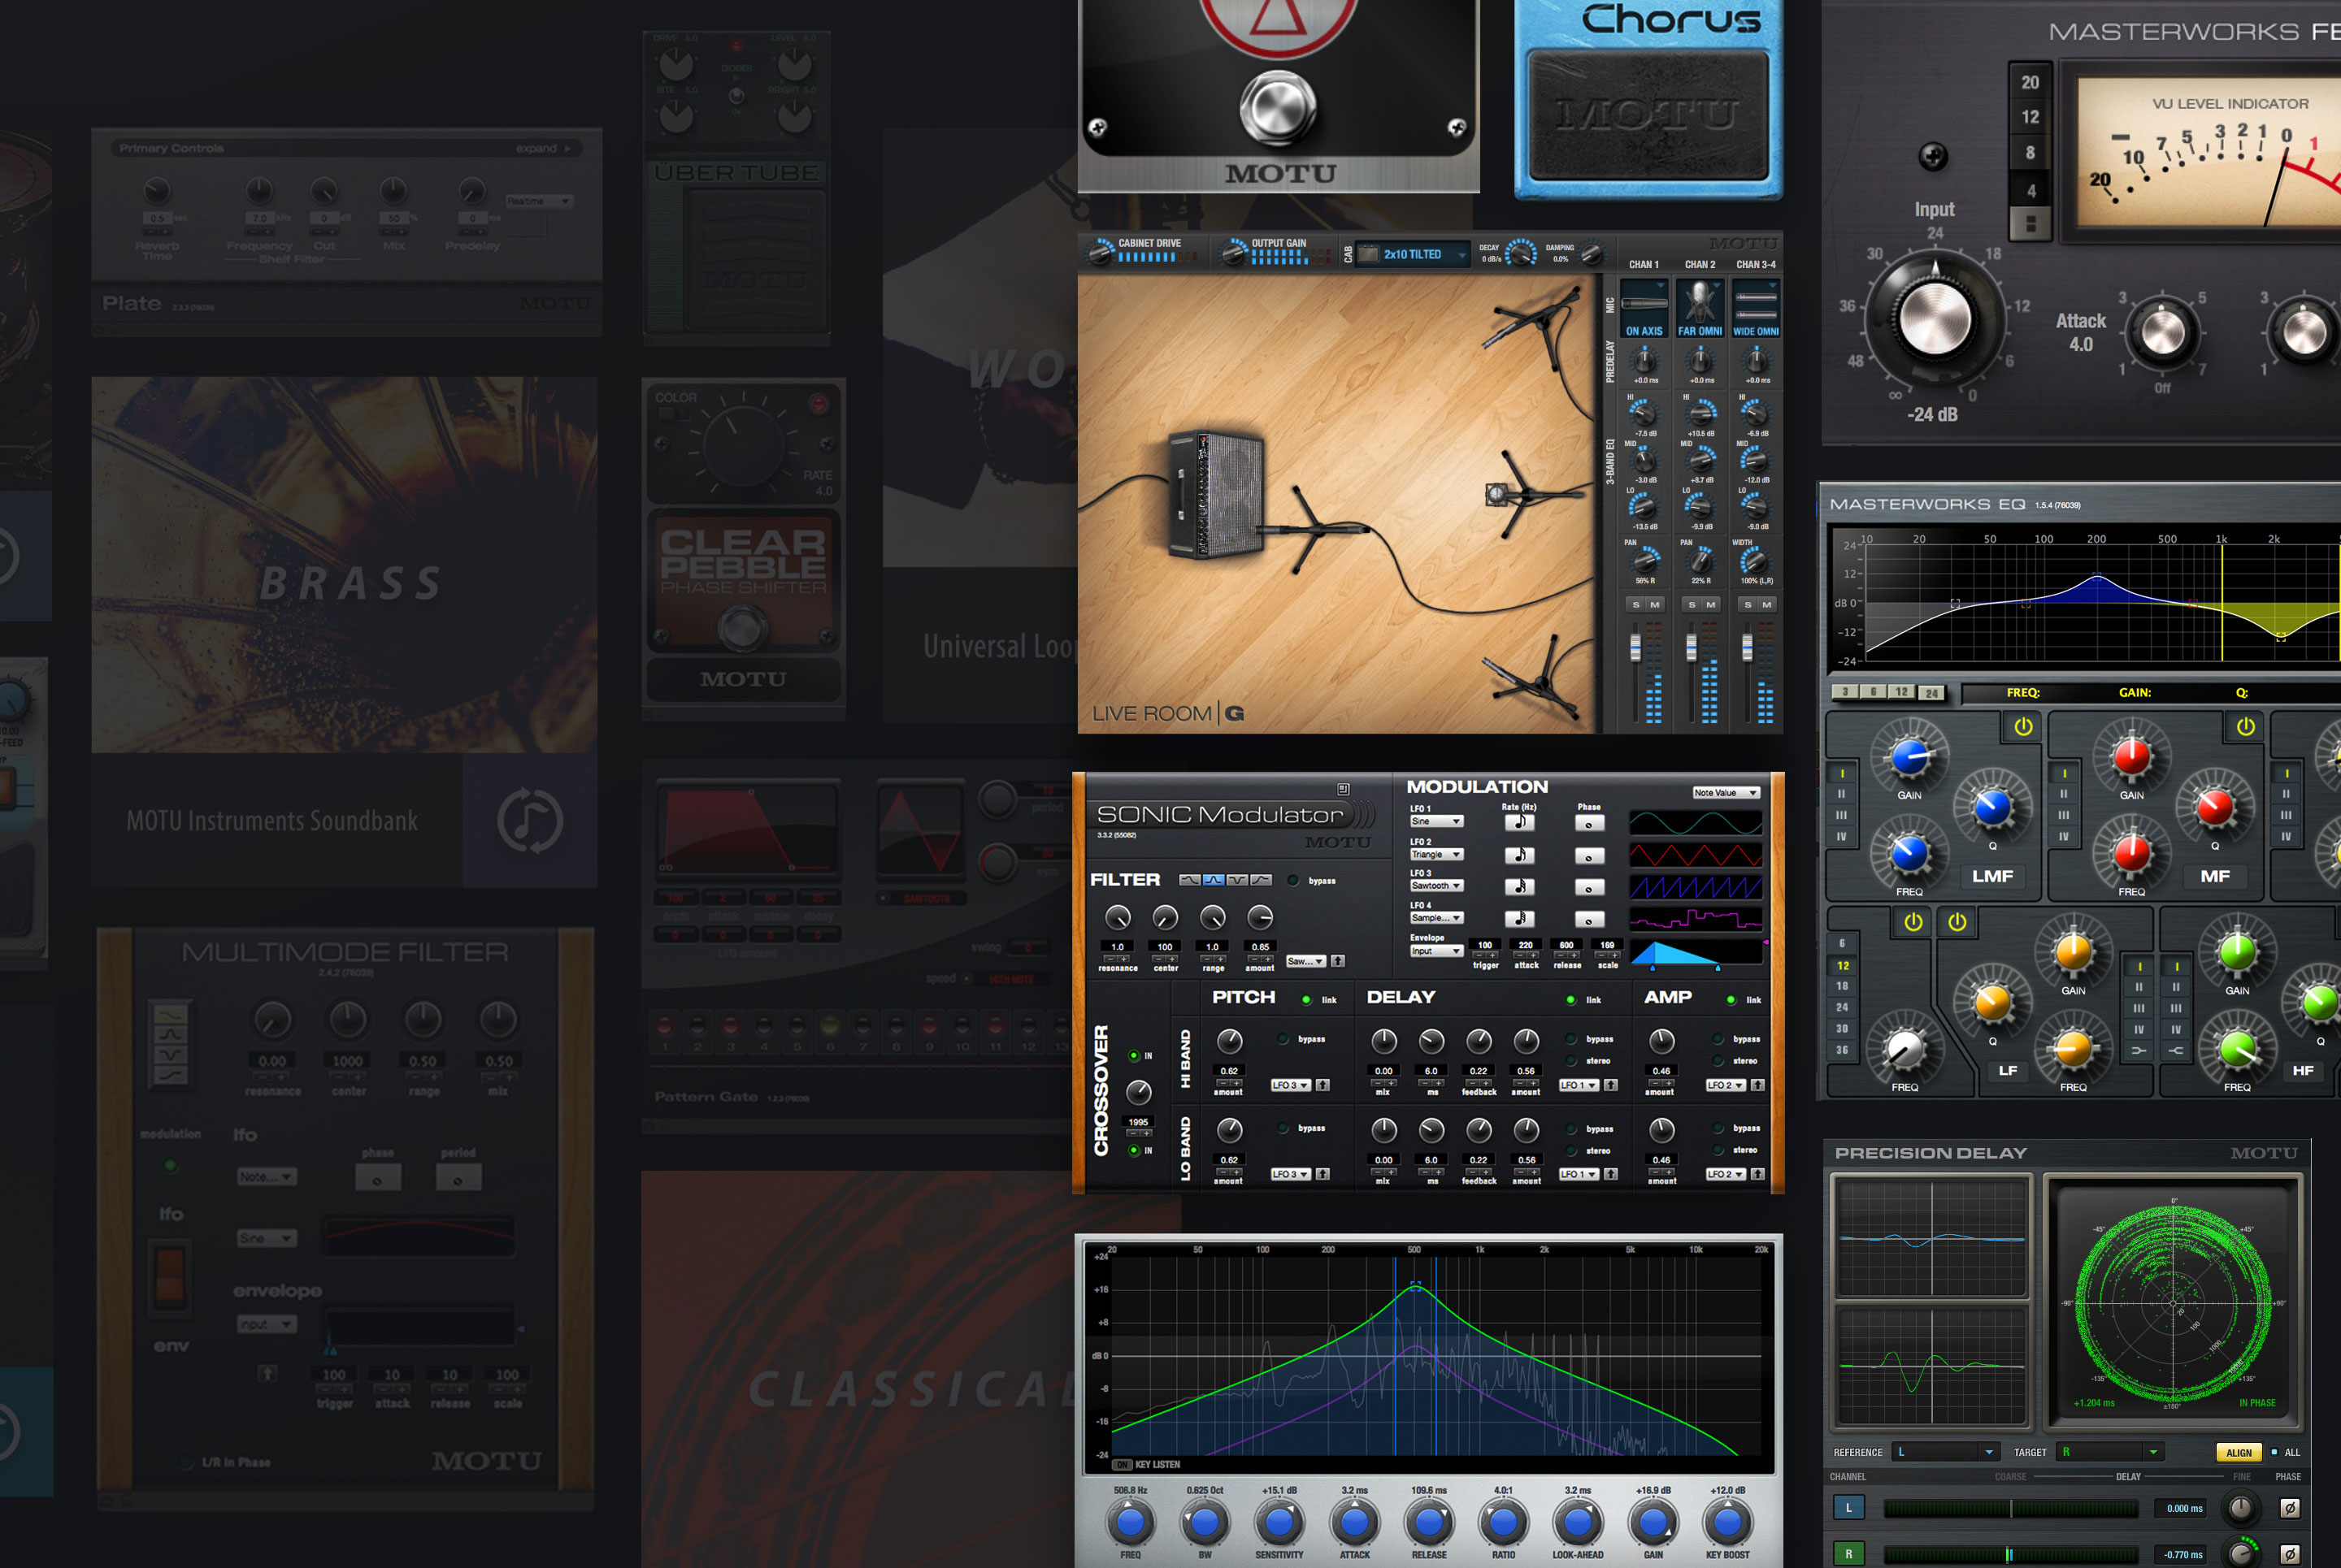
Task: Click the L channel delay slider
Action: pos(2011,1509)
